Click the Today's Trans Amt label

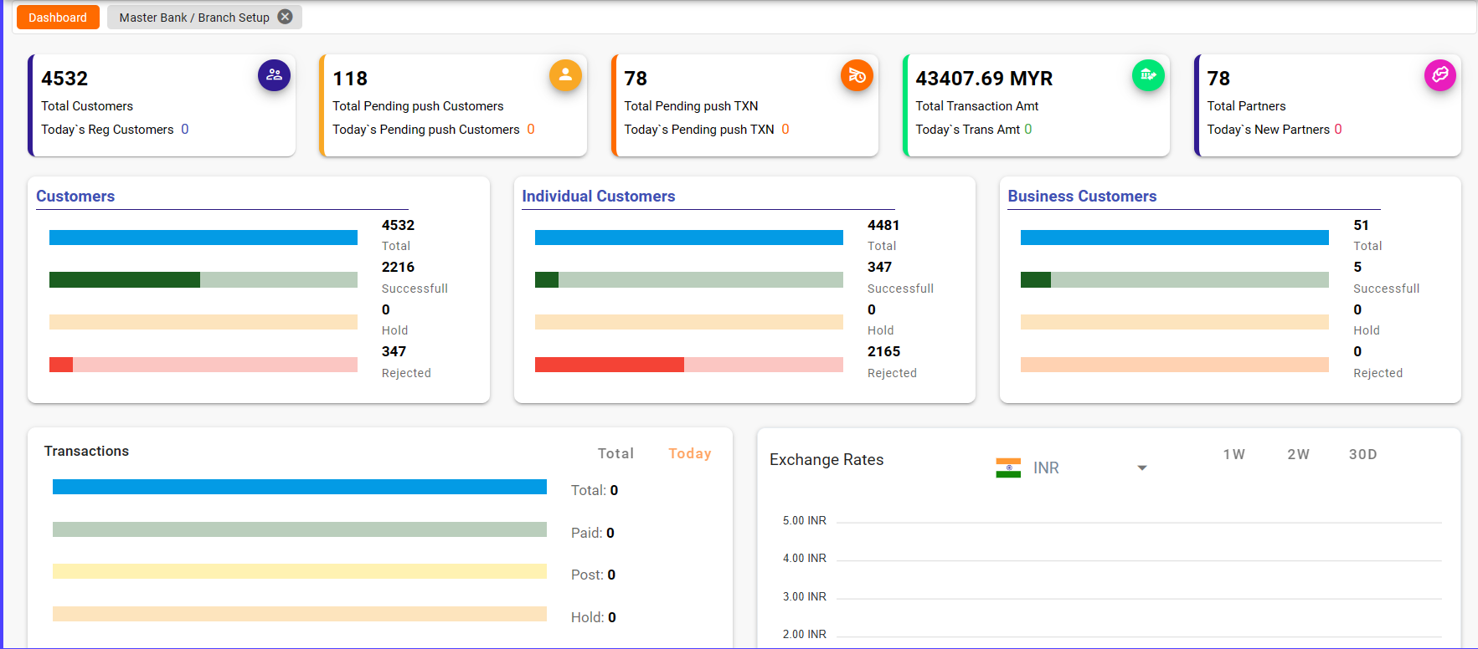point(968,130)
